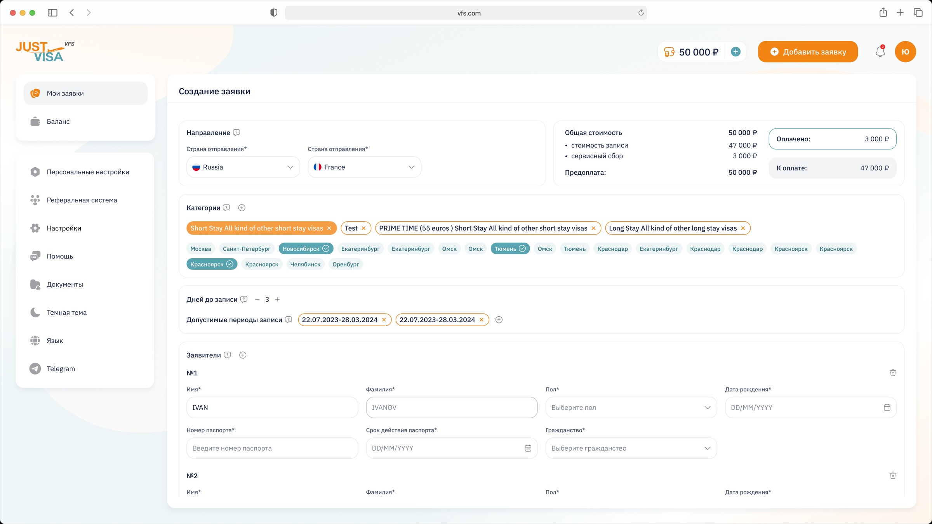Viewport: 932px width, 524px height.
Task: Delete applicant №1 with trash icon
Action: point(893,373)
